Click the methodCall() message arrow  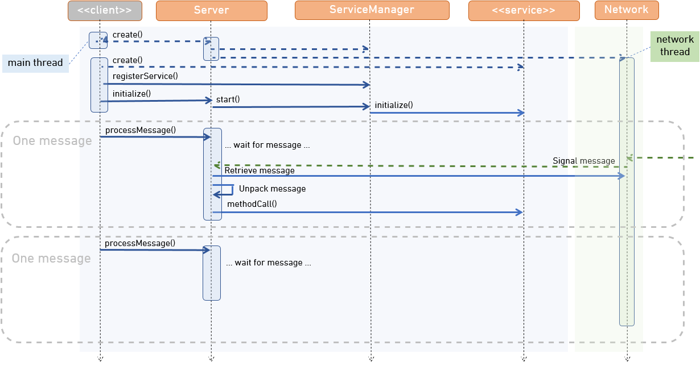(370, 212)
